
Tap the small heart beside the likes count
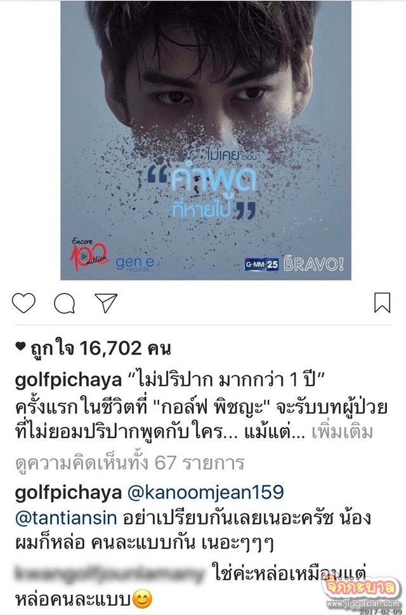(x=20, y=346)
